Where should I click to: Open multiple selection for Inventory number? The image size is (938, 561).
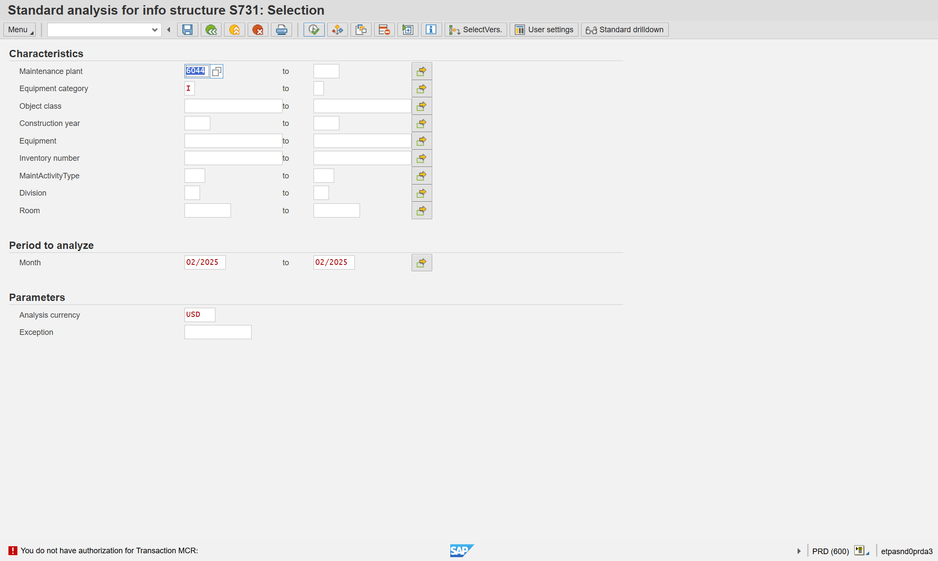(422, 158)
